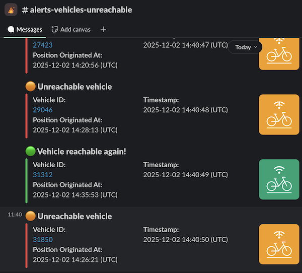Expand the Today date dropdown
302x273 pixels.
click(246, 47)
